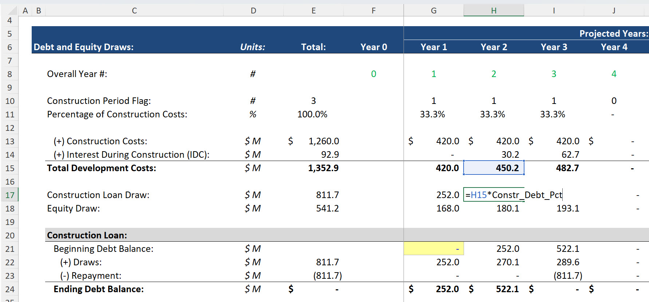Select the "Beginning Debt Balance:" label
The height and width of the screenshot is (302, 649).
coord(103,249)
